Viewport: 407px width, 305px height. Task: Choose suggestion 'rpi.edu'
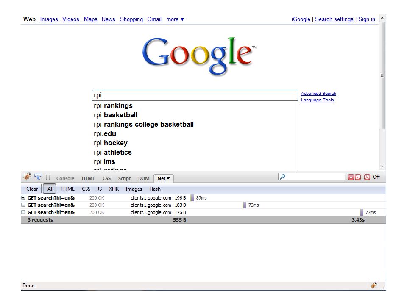195,134
